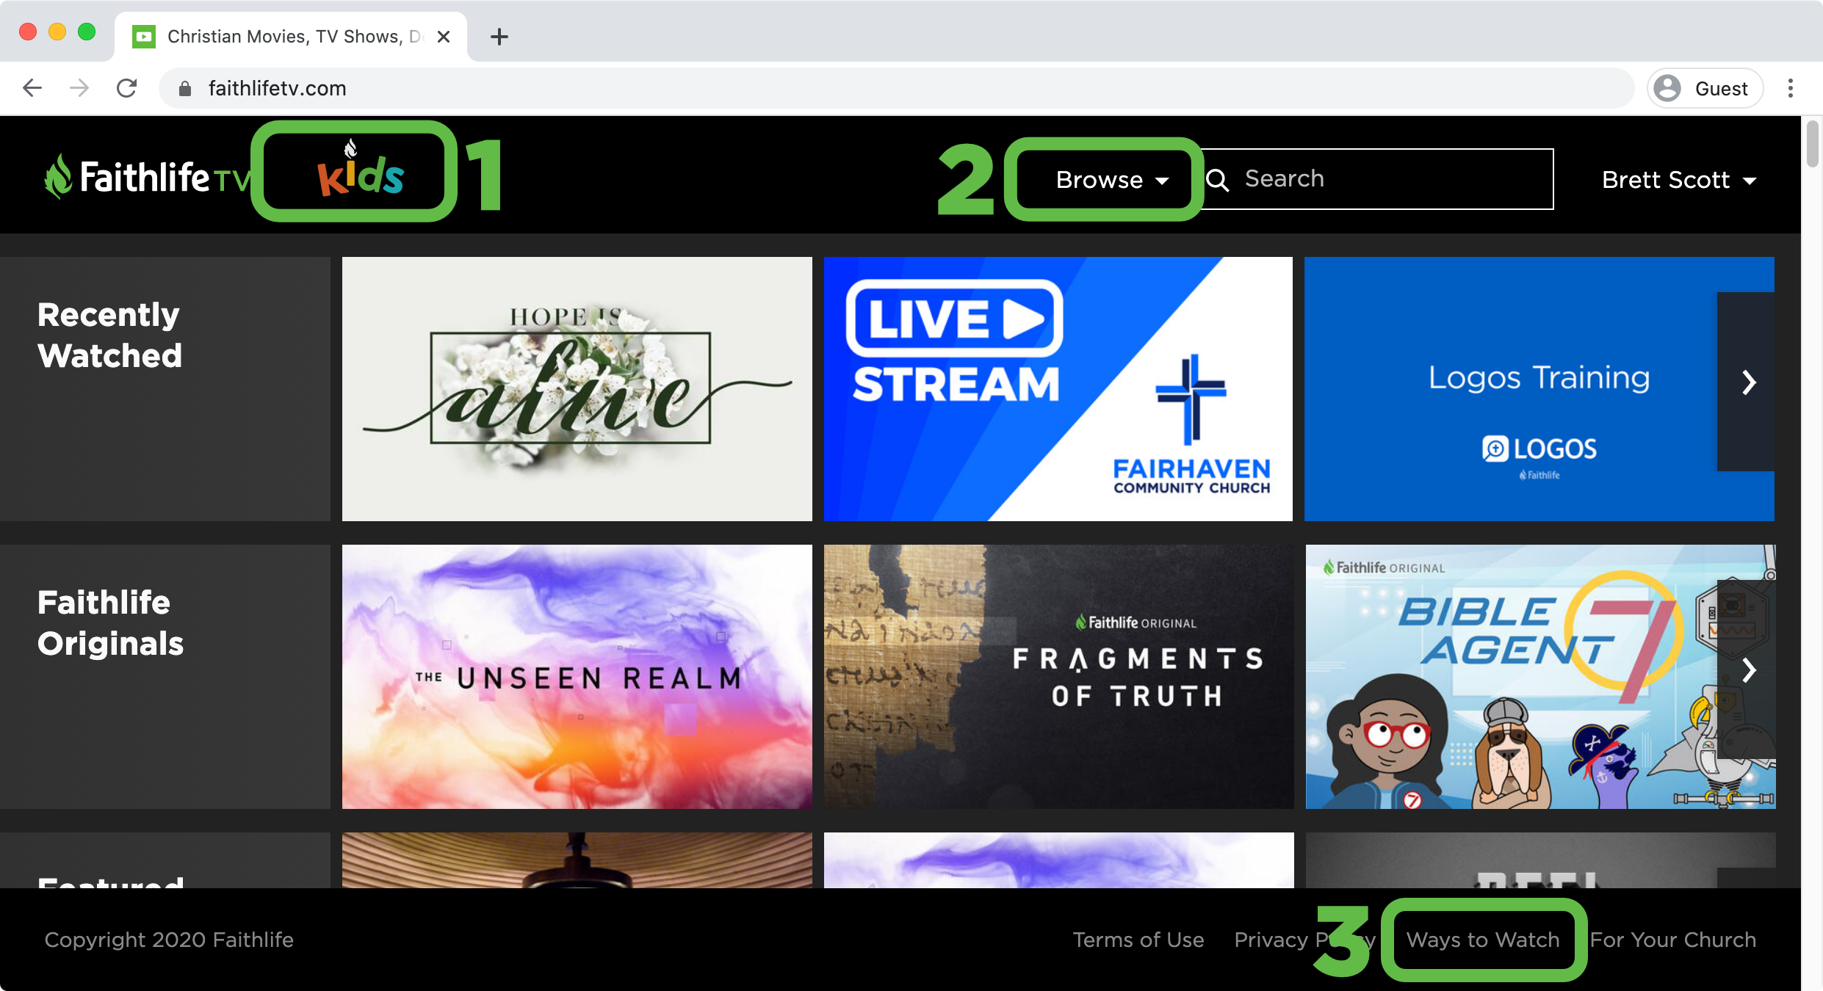Go forward with browser forward arrow
1823x991 pixels.
pyautogui.click(x=79, y=88)
